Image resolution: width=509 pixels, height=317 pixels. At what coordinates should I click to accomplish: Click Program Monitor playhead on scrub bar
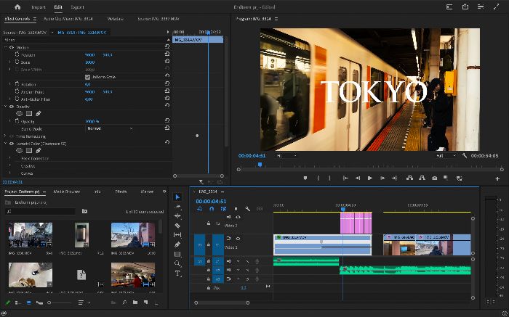point(260,165)
